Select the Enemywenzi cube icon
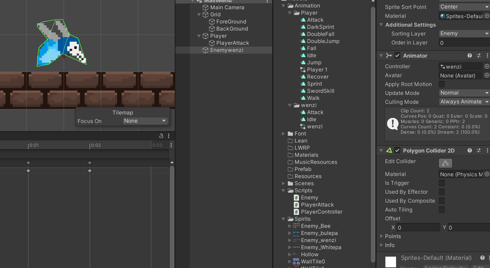This screenshot has width=490, height=268. [x=205, y=50]
